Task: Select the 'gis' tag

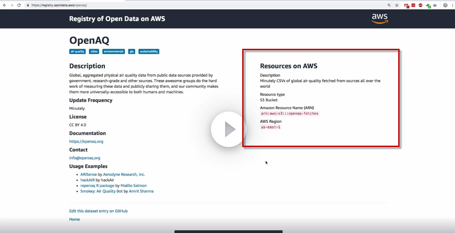Action: click(x=132, y=52)
